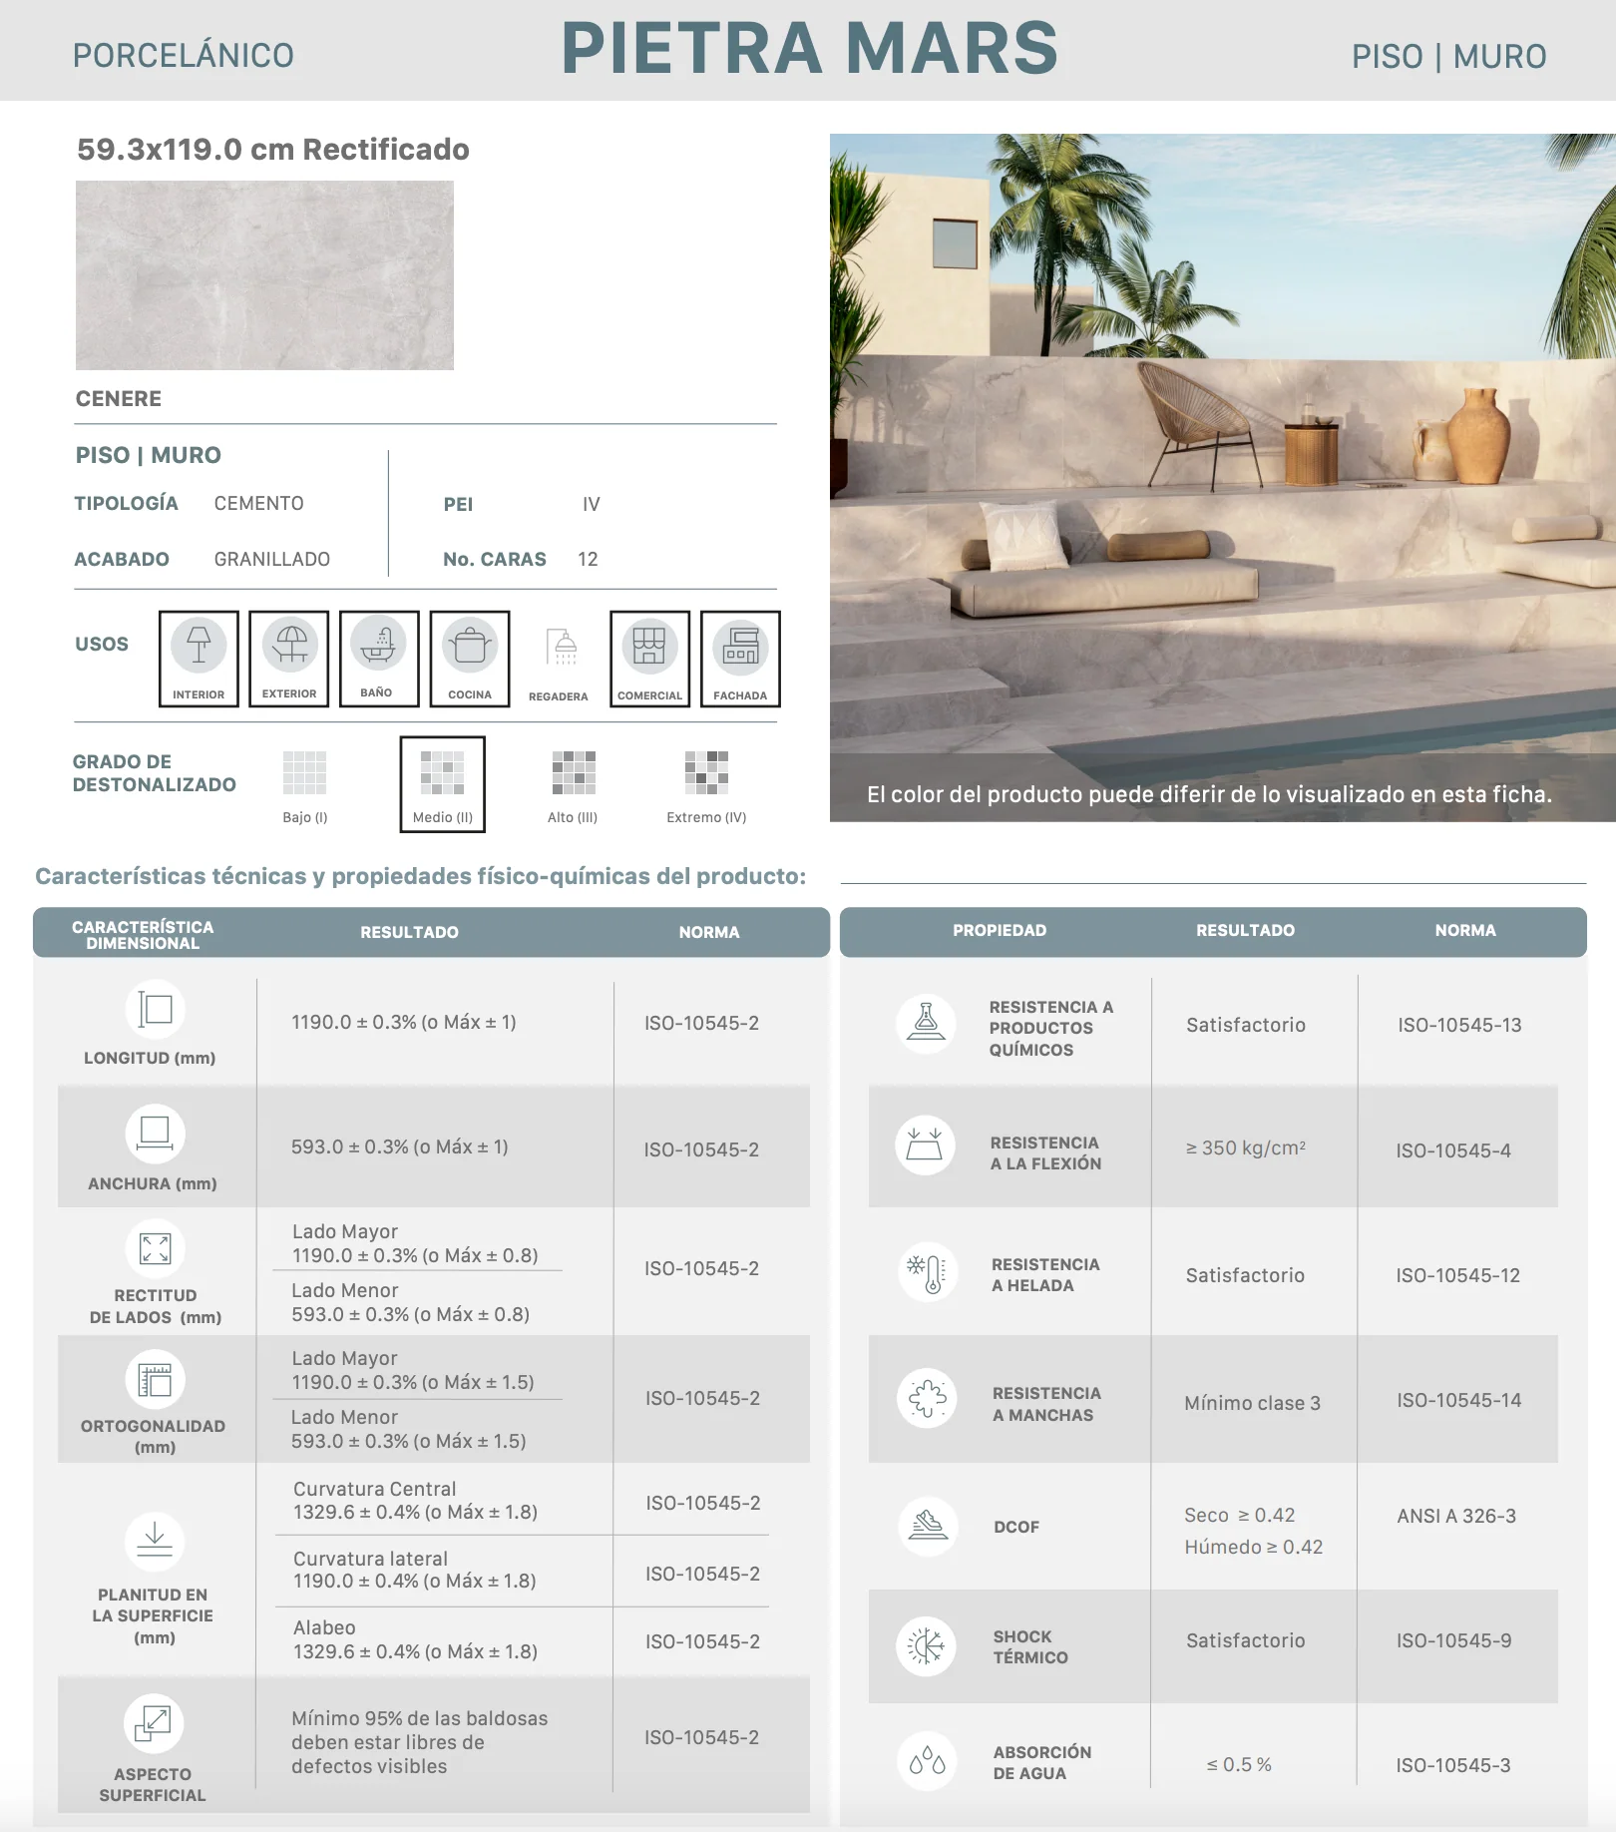The image size is (1616, 1832).
Task: Click the Absorción de agua droplets icon
Action: click(927, 1761)
